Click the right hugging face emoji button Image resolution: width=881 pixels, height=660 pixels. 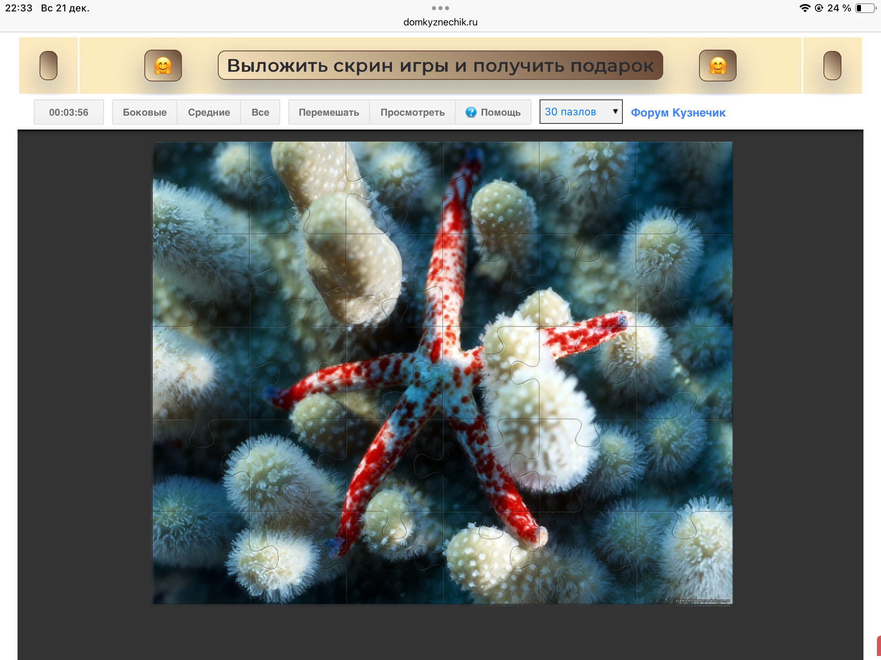click(x=717, y=66)
